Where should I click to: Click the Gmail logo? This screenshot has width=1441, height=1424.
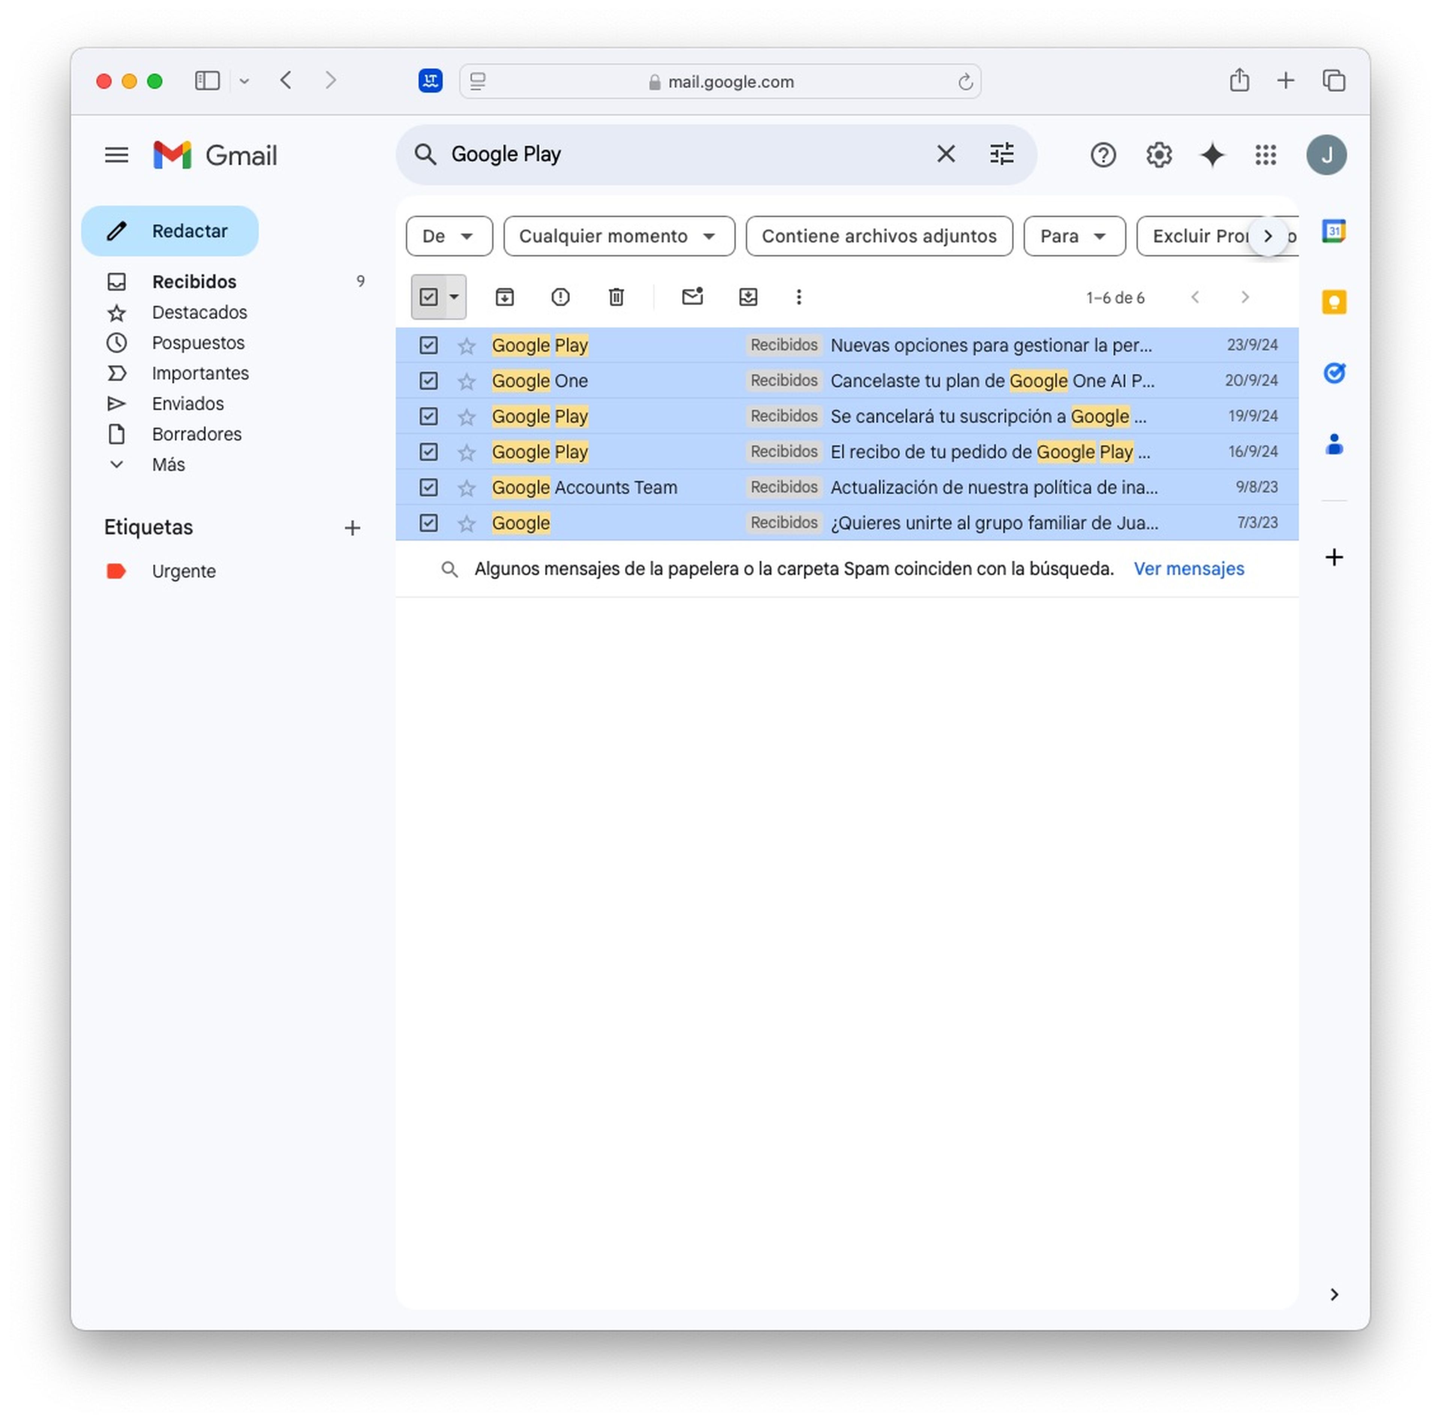[x=215, y=155]
